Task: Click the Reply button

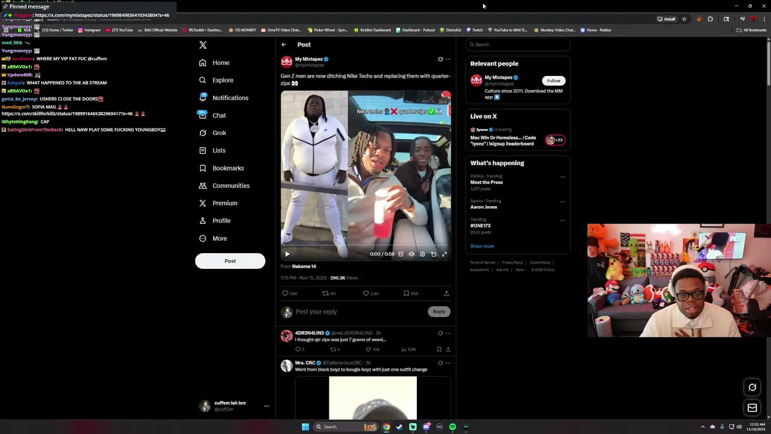Action: (x=439, y=312)
